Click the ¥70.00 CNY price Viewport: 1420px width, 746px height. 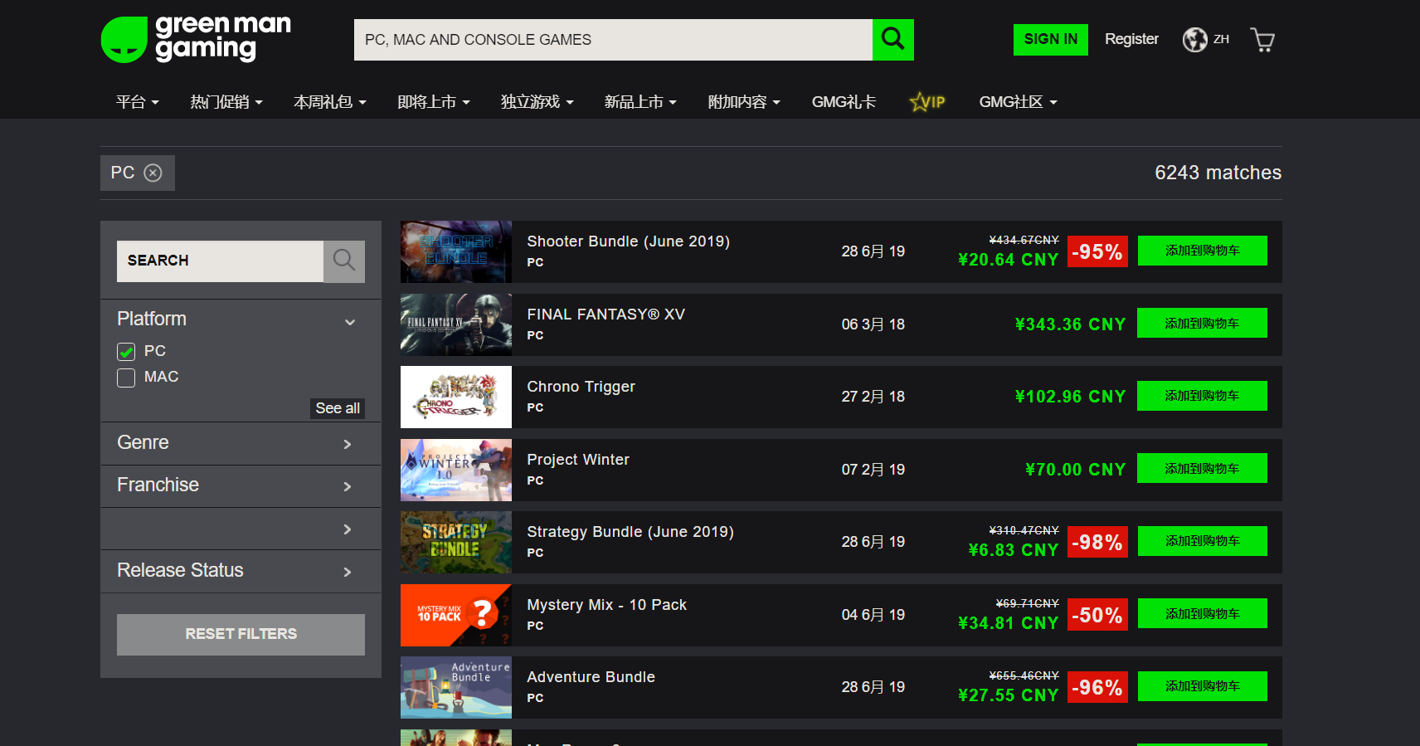pyautogui.click(x=1075, y=470)
